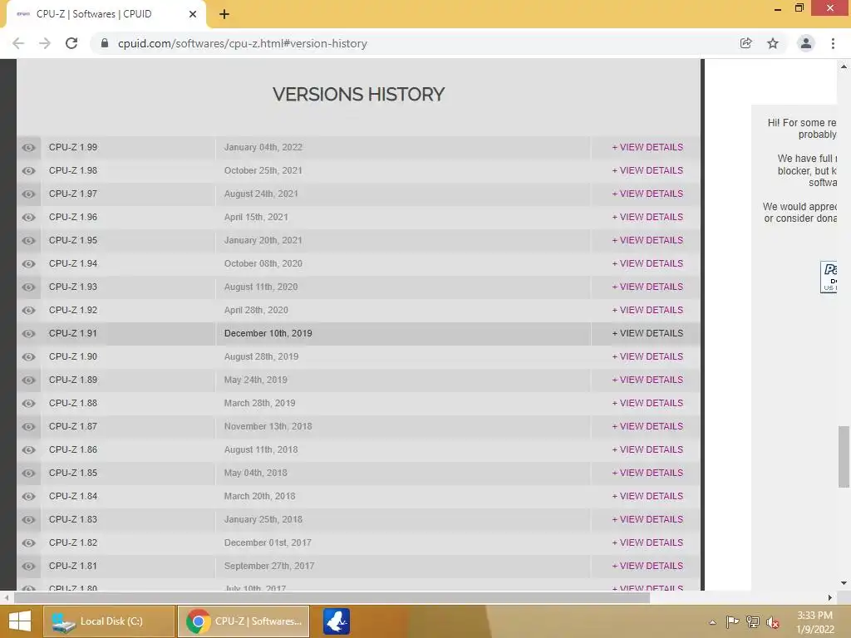Click the eye icon beside CPU-Z 1.92
This screenshot has height=638, width=851.
[x=29, y=311]
